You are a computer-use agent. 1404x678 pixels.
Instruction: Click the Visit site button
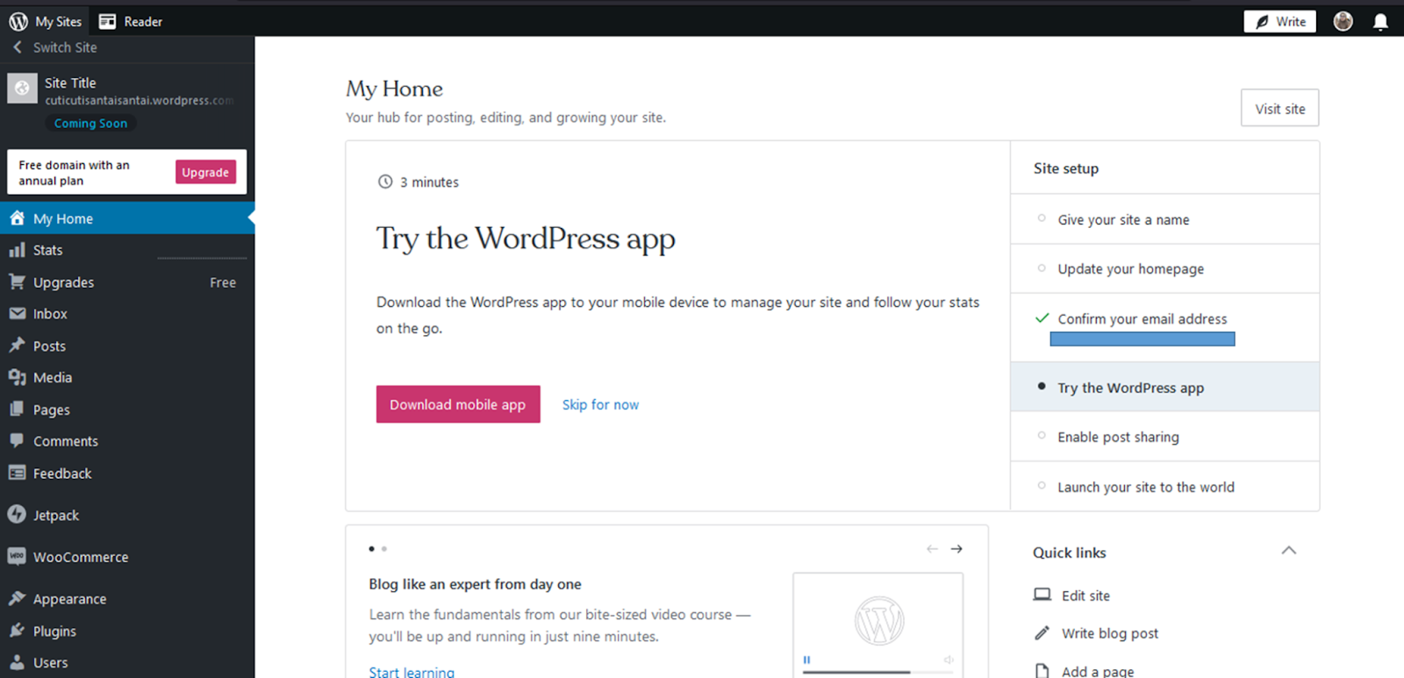(x=1279, y=108)
